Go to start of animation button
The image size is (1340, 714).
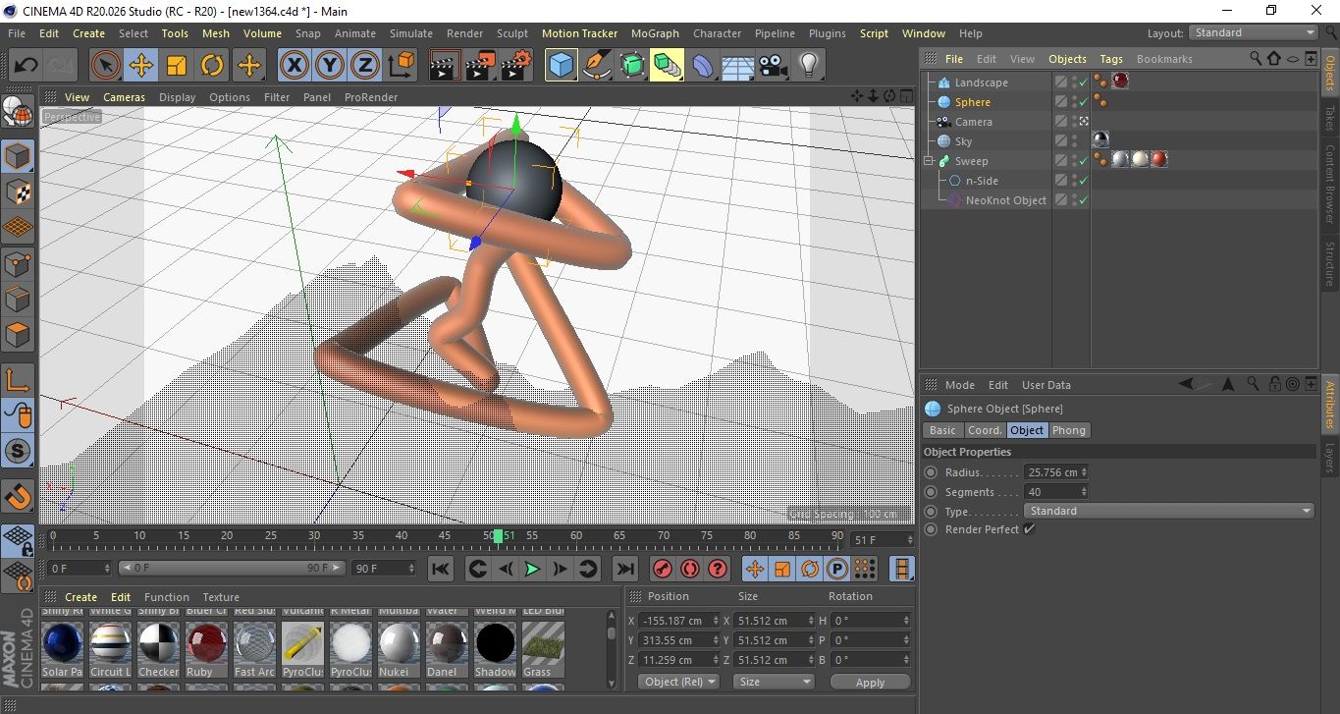point(441,569)
